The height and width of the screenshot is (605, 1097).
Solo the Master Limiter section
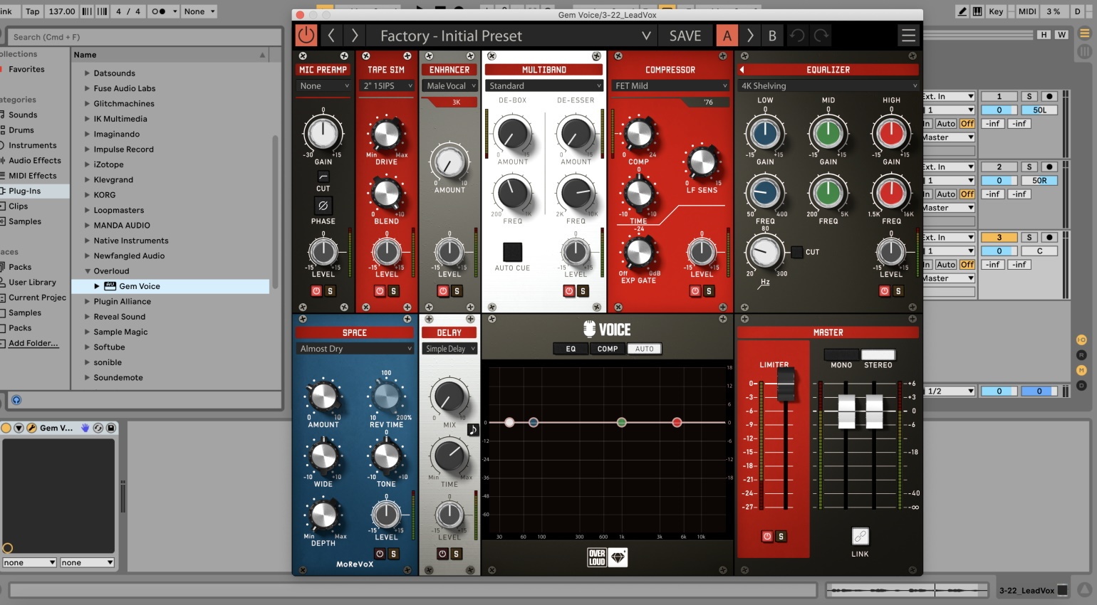click(x=781, y=537)
